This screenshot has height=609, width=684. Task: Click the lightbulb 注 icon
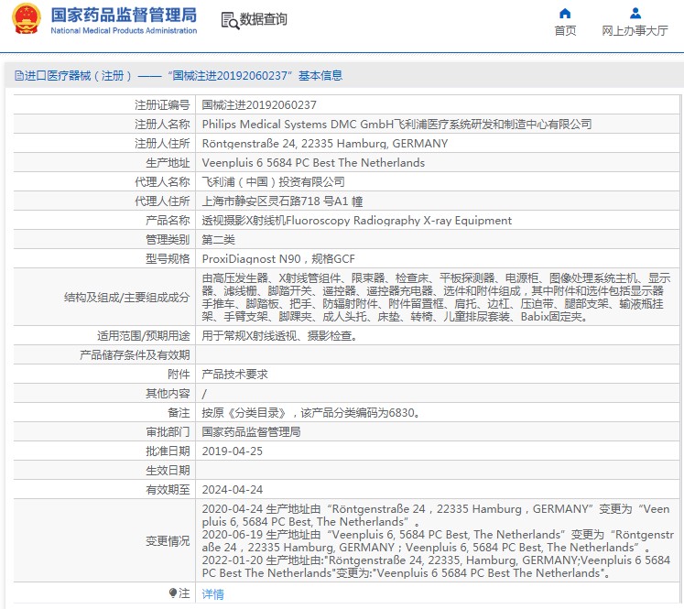click(173, 593)
